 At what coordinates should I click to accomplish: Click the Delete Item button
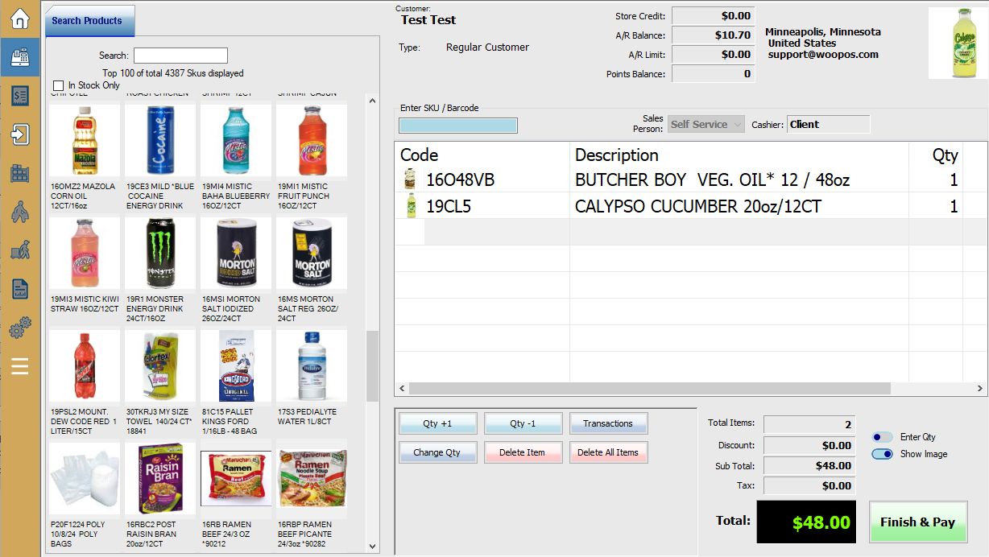pos(523,452)
